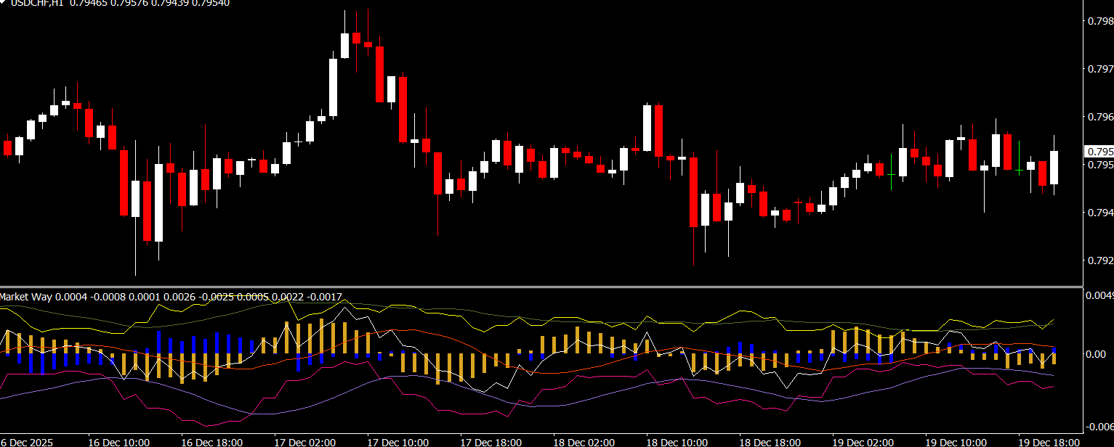Select the 17 Dec 02:00 time label

(x=304, y=441)
